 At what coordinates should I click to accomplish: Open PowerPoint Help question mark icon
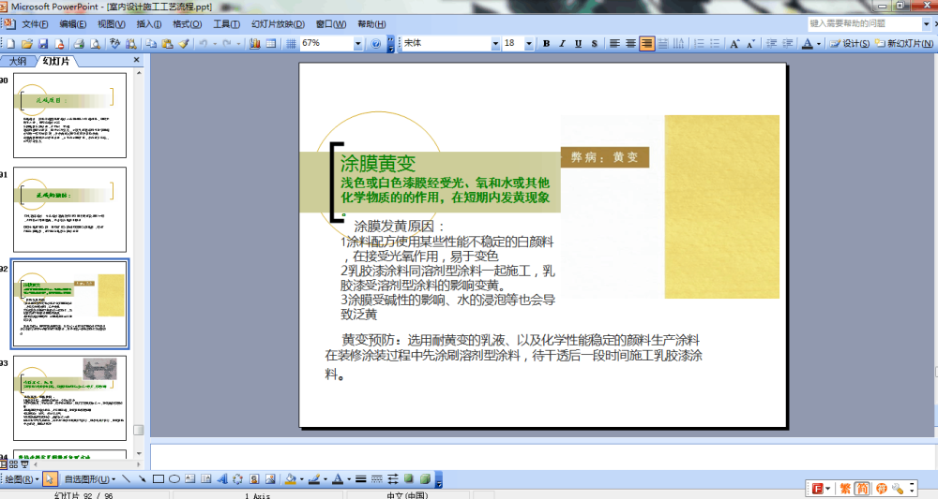376,44
